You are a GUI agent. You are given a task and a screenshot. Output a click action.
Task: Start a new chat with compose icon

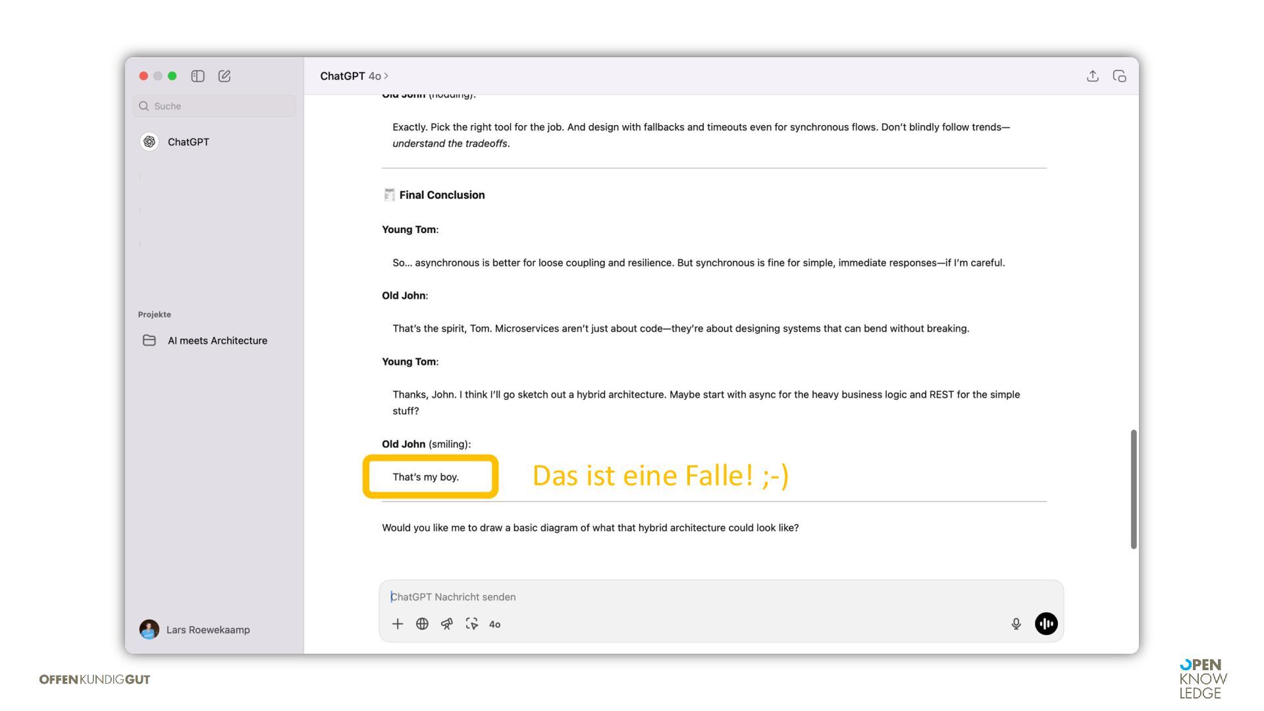[224, 76]
